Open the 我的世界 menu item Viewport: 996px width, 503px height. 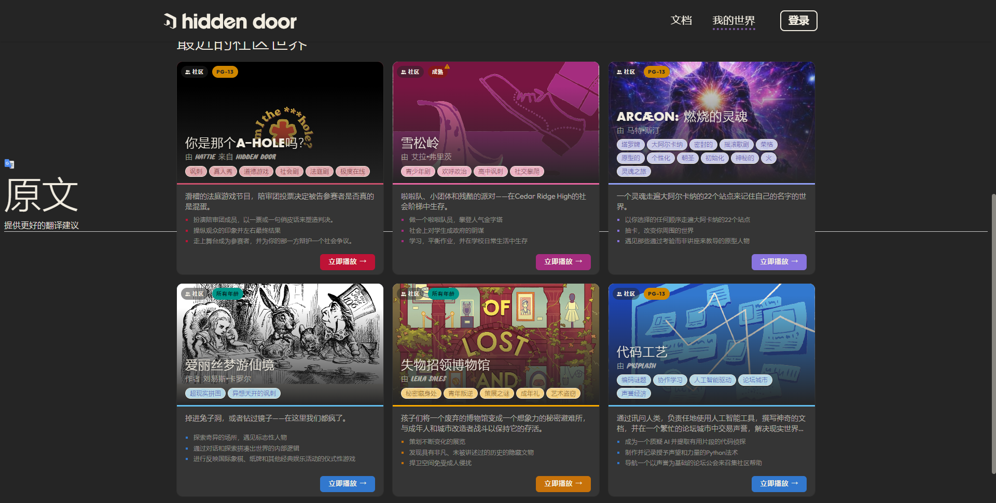point(734,21)
